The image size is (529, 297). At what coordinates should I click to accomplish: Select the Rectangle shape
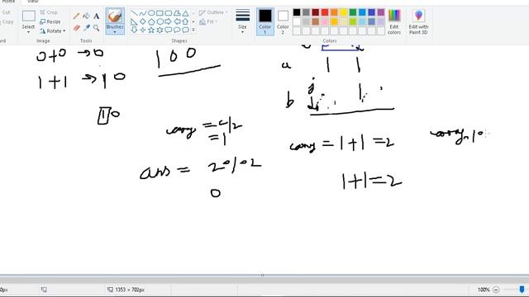click(x=160, y=13)
